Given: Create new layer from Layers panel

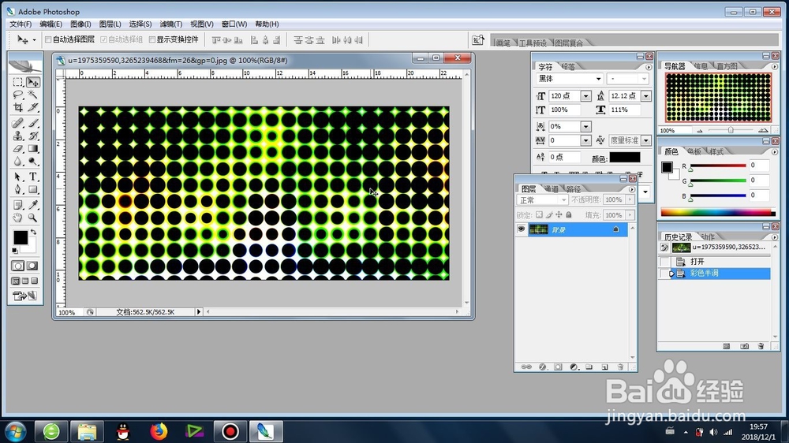Looking at the screenshot, I should click(605, 367).
